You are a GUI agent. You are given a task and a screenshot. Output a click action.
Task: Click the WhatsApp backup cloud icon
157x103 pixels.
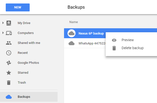pos(72,43)
